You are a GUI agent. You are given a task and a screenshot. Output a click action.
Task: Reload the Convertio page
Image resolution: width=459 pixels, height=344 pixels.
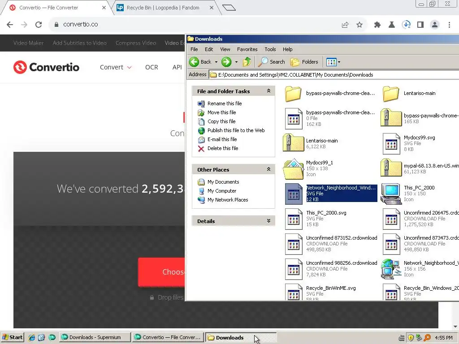click(x=39, y=25)
